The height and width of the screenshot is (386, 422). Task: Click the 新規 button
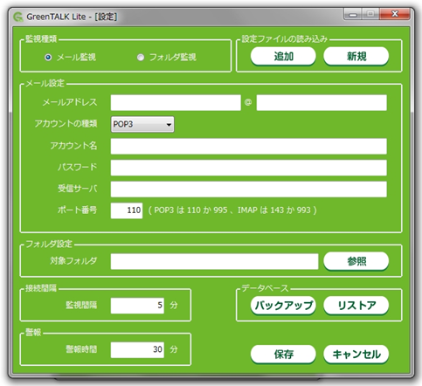click(356, 56)
